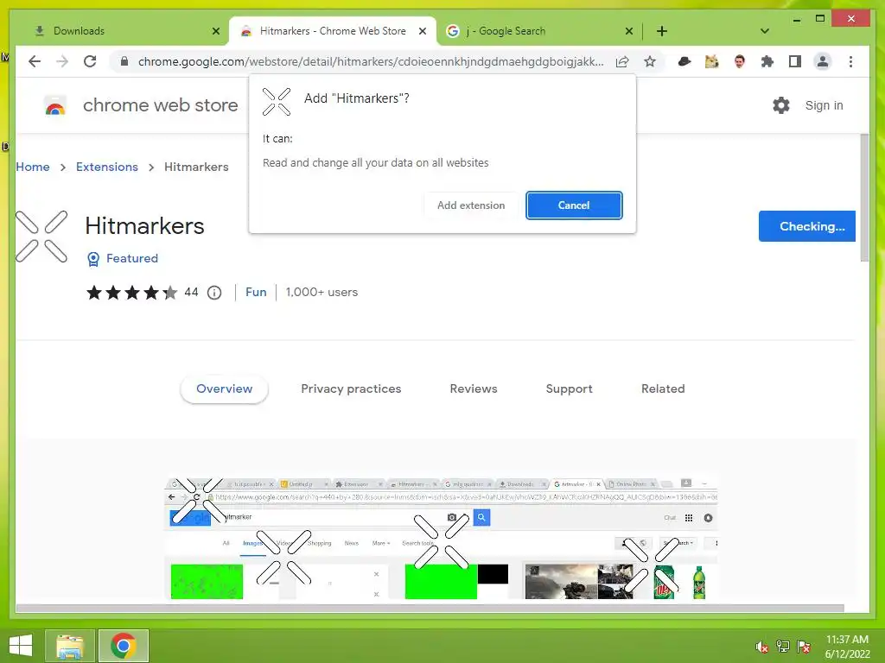Open the black hat extension icon
Screen dimensions: 885x663
pos(684,61)
